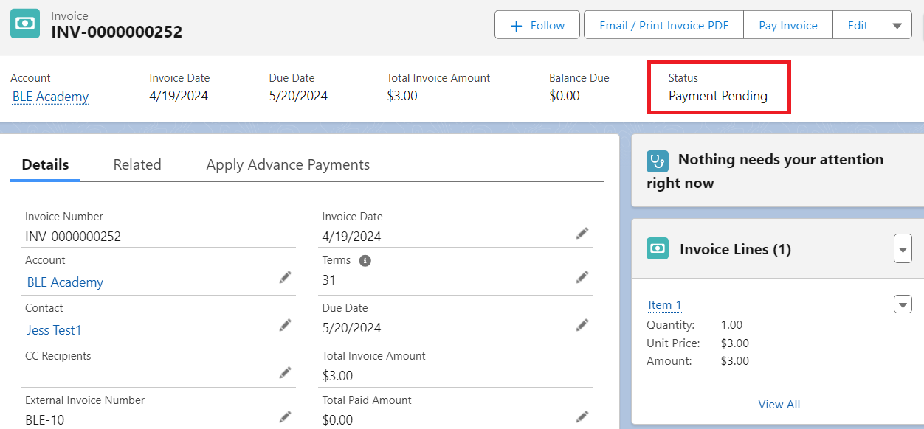The image size is (924, 429).
Task: Expand the Invoice Lines actions dropdown
Action: (903, 248)
